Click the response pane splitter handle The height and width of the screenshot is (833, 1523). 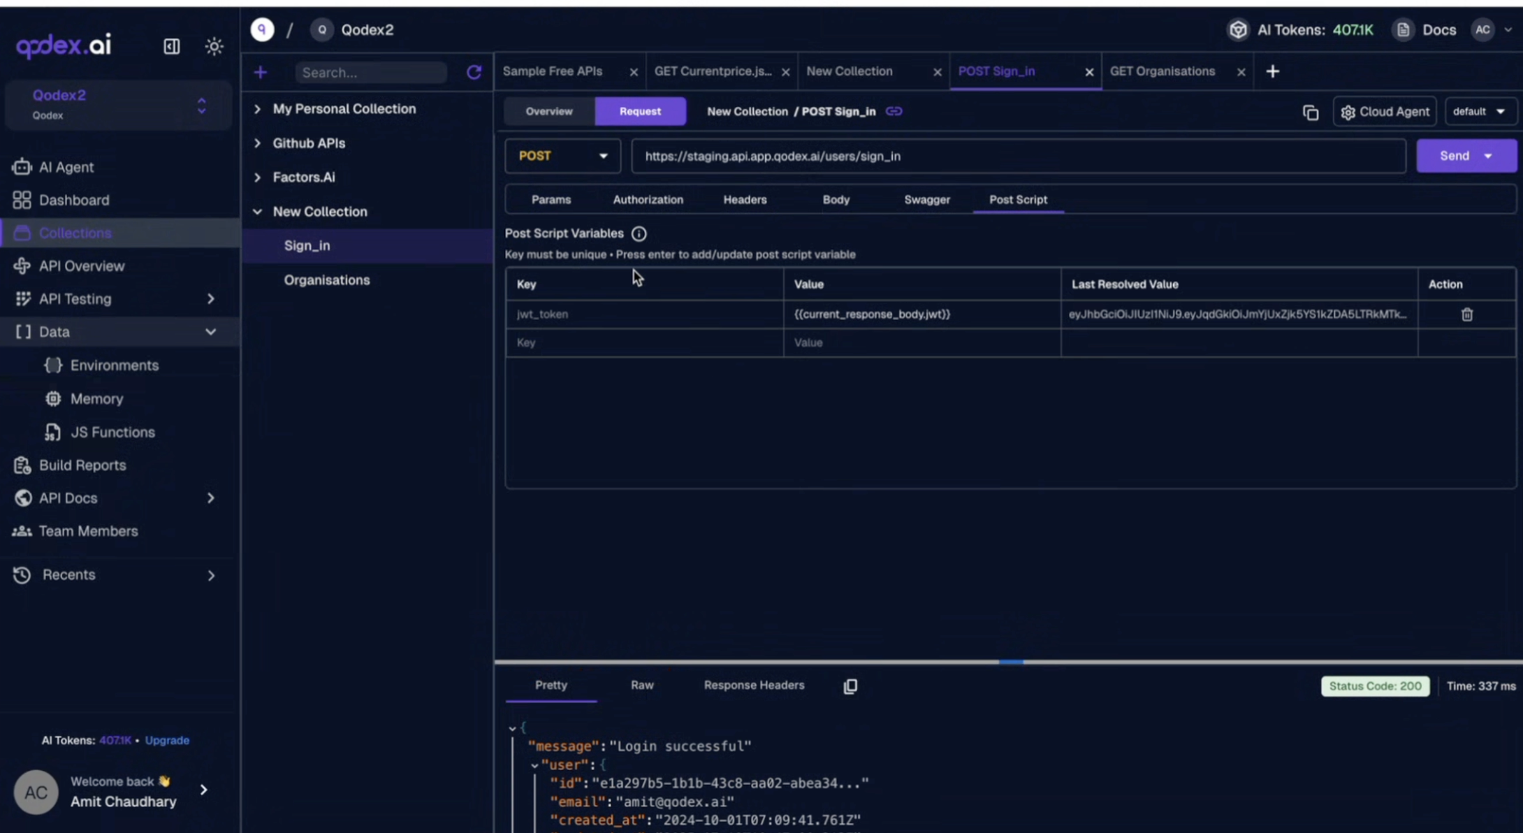[1010, 662]
